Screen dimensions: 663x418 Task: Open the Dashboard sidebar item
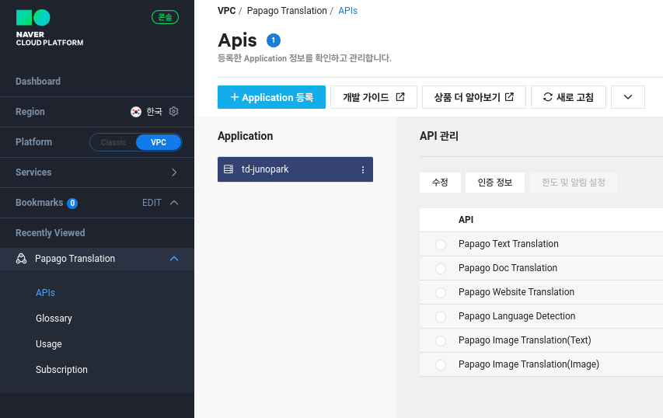[x=38, y=81]
